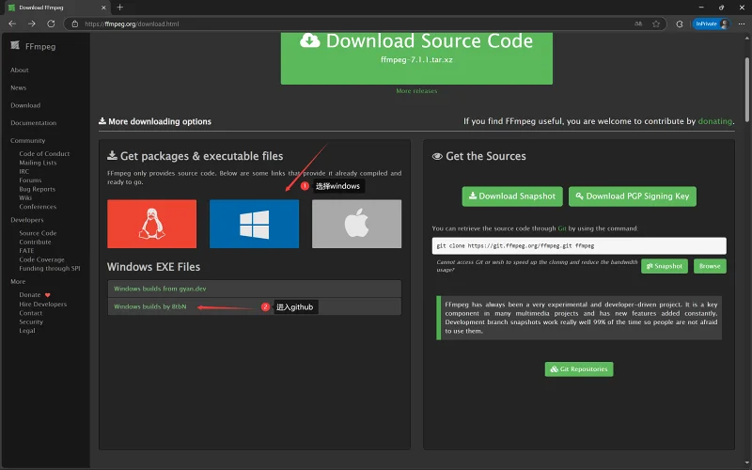Open Bug Reports sidebar item
The image size is (752, 470).
pyautogui.click(x=37, y=189)
